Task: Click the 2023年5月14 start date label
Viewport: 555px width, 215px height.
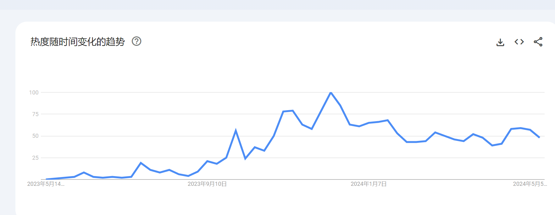Action: click(x=46, y=184)
